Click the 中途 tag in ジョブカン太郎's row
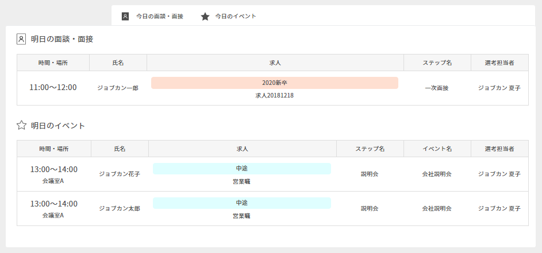 241,203
